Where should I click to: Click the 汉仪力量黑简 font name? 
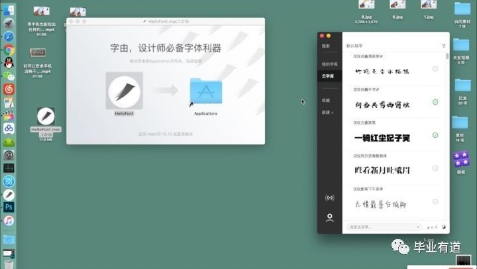[x=364, y=123]
